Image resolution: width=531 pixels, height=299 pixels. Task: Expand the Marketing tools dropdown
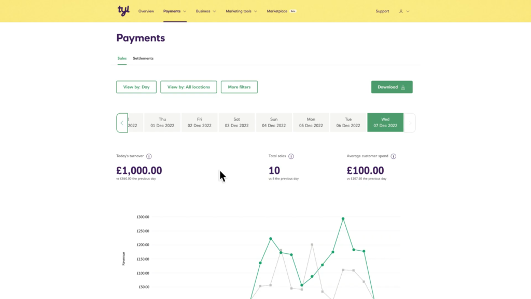(239, 11)
